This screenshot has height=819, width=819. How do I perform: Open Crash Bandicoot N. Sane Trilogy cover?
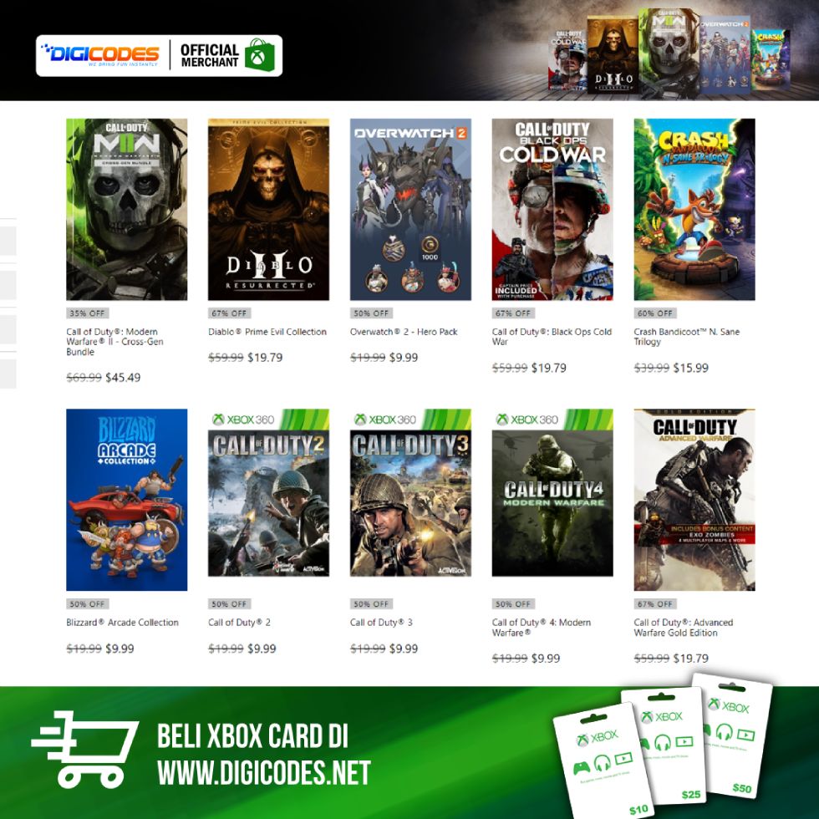694,210
